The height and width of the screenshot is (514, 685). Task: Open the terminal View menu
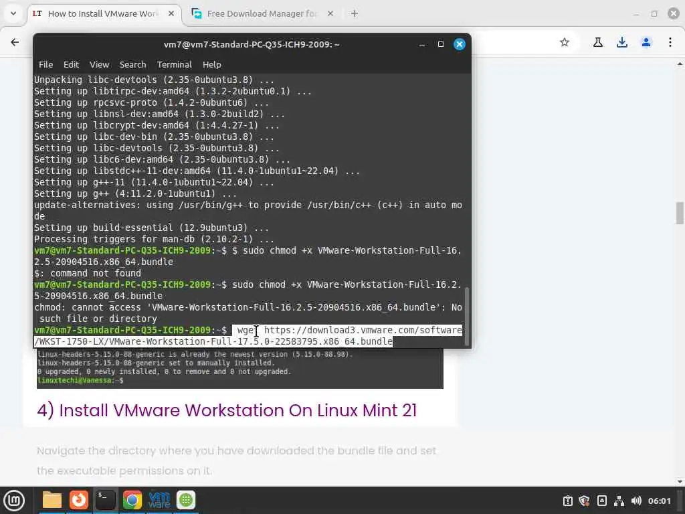(x=99, y=65)
